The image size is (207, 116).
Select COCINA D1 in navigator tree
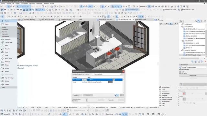coord(189,48)
